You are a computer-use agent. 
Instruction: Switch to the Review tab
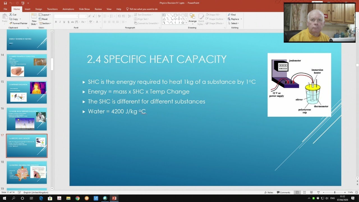coord(98,9)
